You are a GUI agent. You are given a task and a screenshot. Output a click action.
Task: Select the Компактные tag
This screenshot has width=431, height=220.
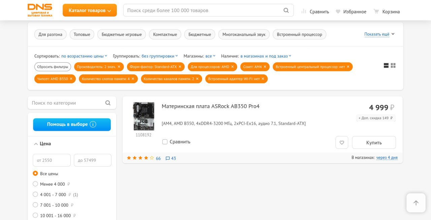pyautogui.click(x=165, y=34)
